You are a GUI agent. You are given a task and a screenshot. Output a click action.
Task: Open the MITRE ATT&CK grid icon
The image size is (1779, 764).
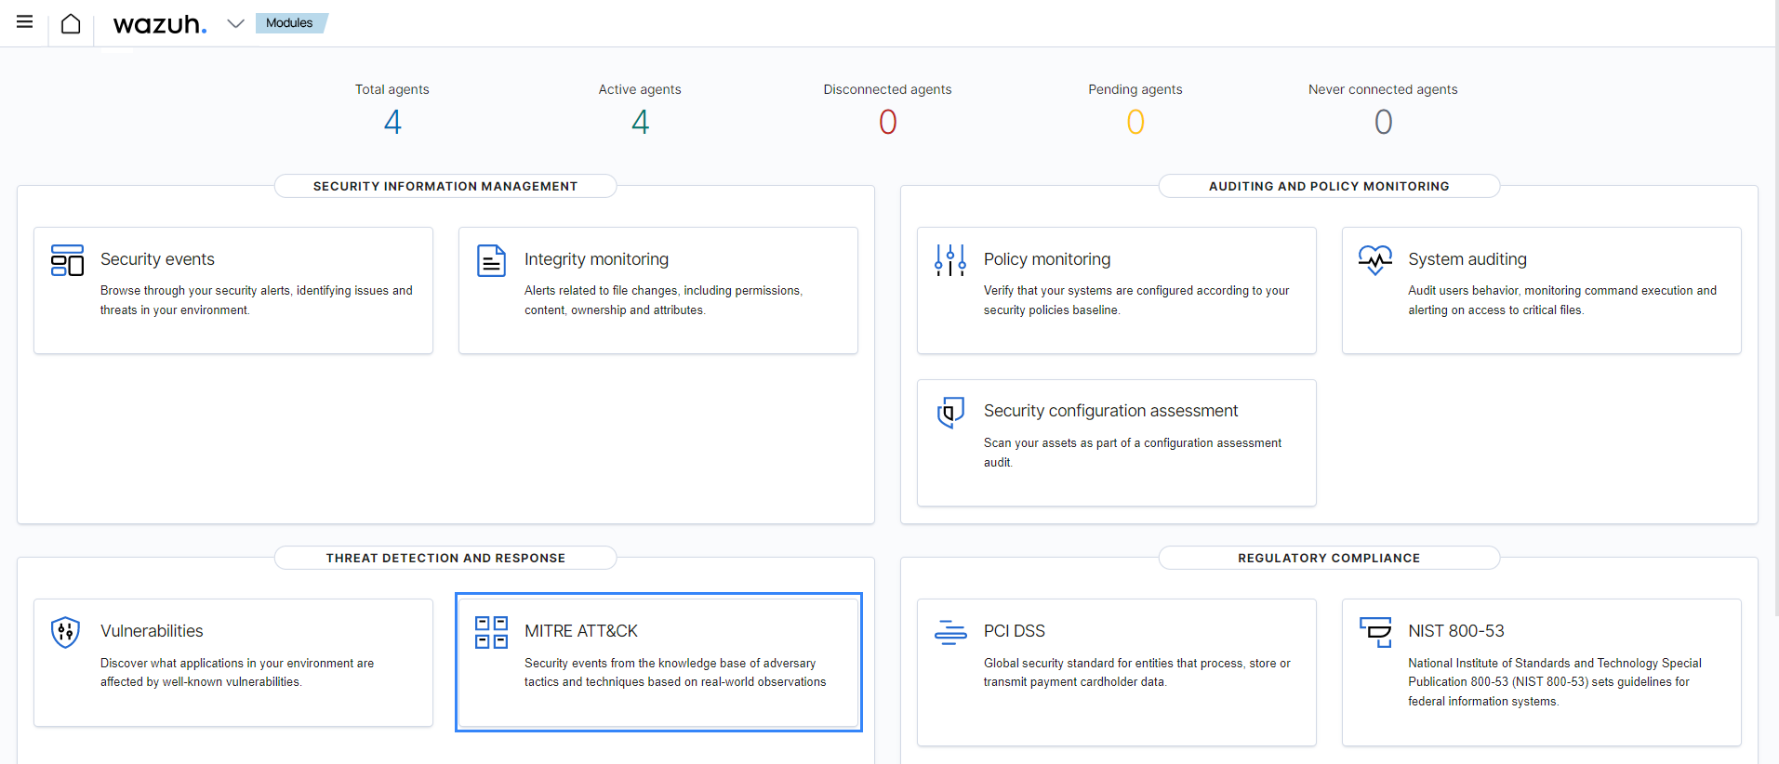coord(491,632)
